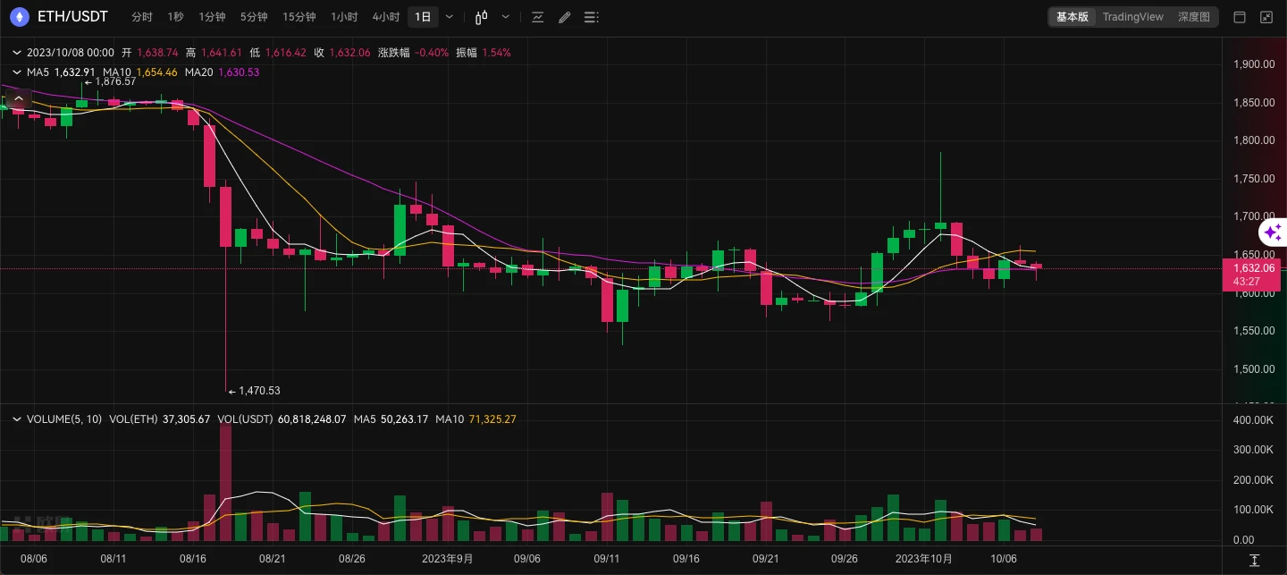Expand more time intervals dropdown after 1日
The width and height of the screenshot is (1287, 575).
[449, 17]
